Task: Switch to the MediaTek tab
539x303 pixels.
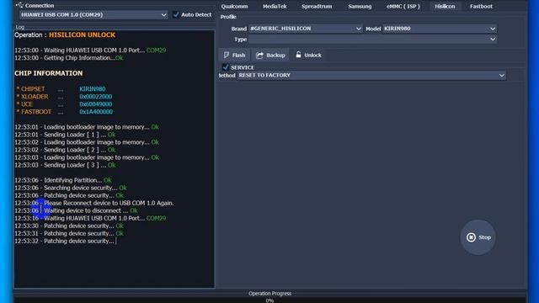Action: 275,6
